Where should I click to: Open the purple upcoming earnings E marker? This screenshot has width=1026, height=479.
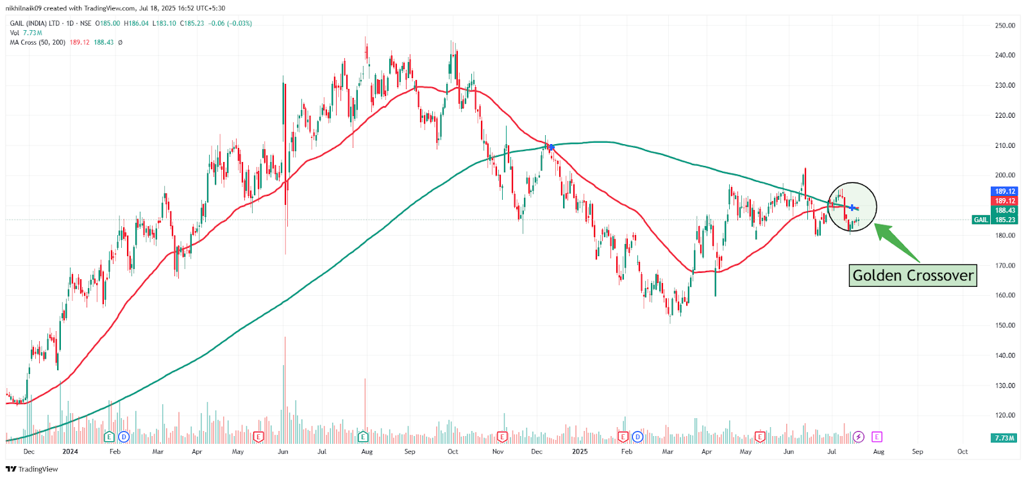(x=877, y=437)
